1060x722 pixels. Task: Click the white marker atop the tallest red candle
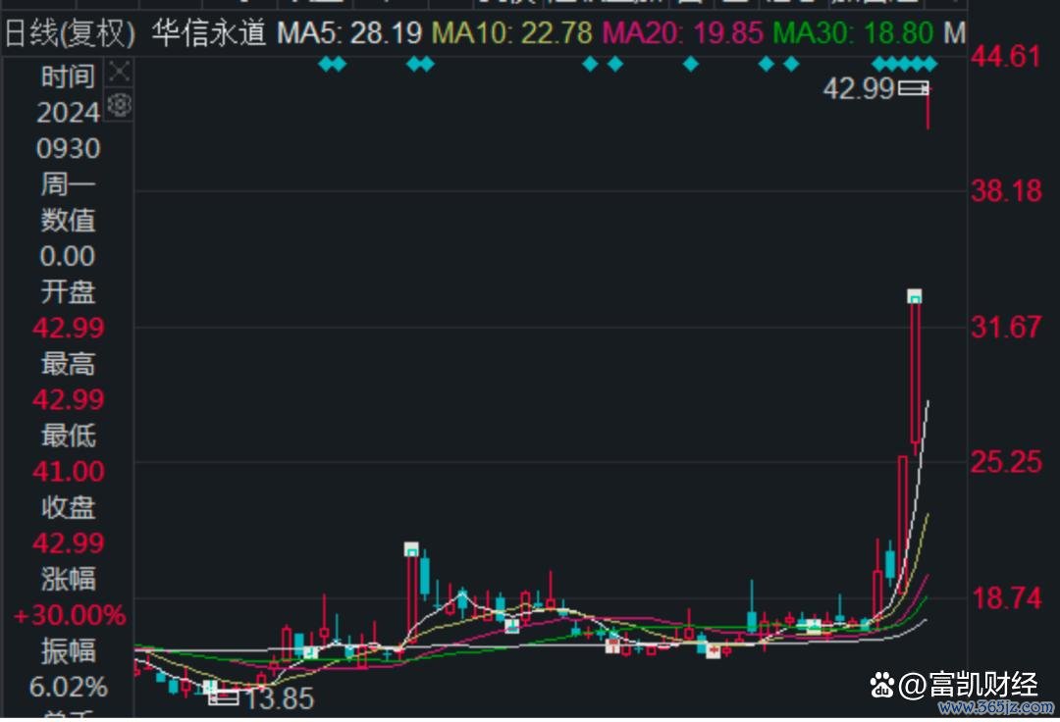(915, 296)
